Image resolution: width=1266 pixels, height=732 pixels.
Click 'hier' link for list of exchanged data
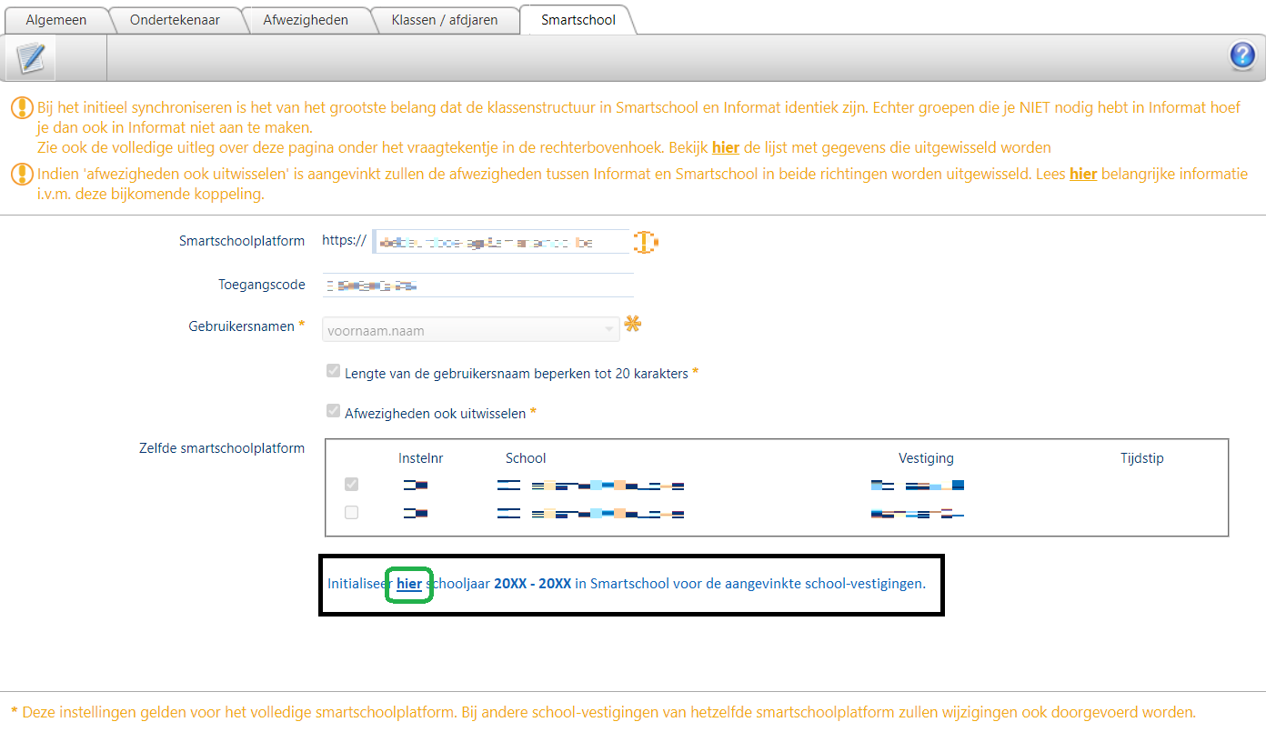pos(726,147)
